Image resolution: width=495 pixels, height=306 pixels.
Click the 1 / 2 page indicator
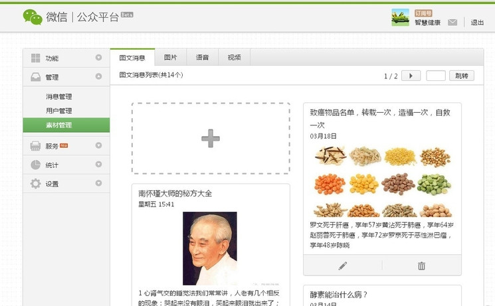tap(391, 76)
